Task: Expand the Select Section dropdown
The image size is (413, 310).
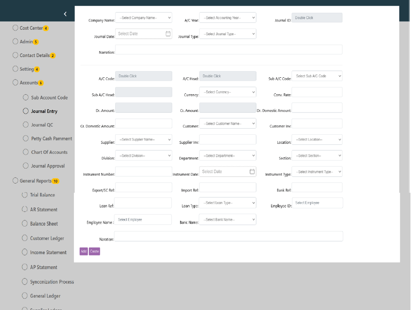Action: click(x=317, y=155)
